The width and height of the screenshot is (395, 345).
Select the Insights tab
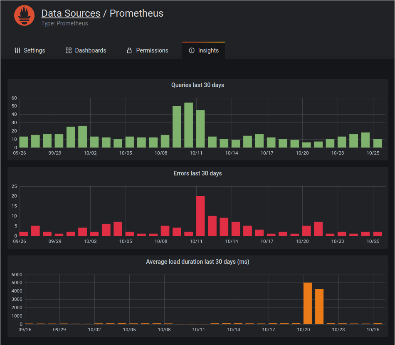point(204,50)
